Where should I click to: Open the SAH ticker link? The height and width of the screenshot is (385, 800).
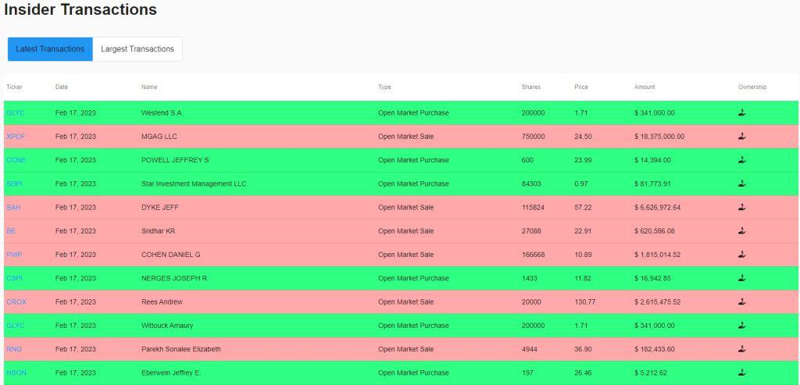(x=13, y=208)
